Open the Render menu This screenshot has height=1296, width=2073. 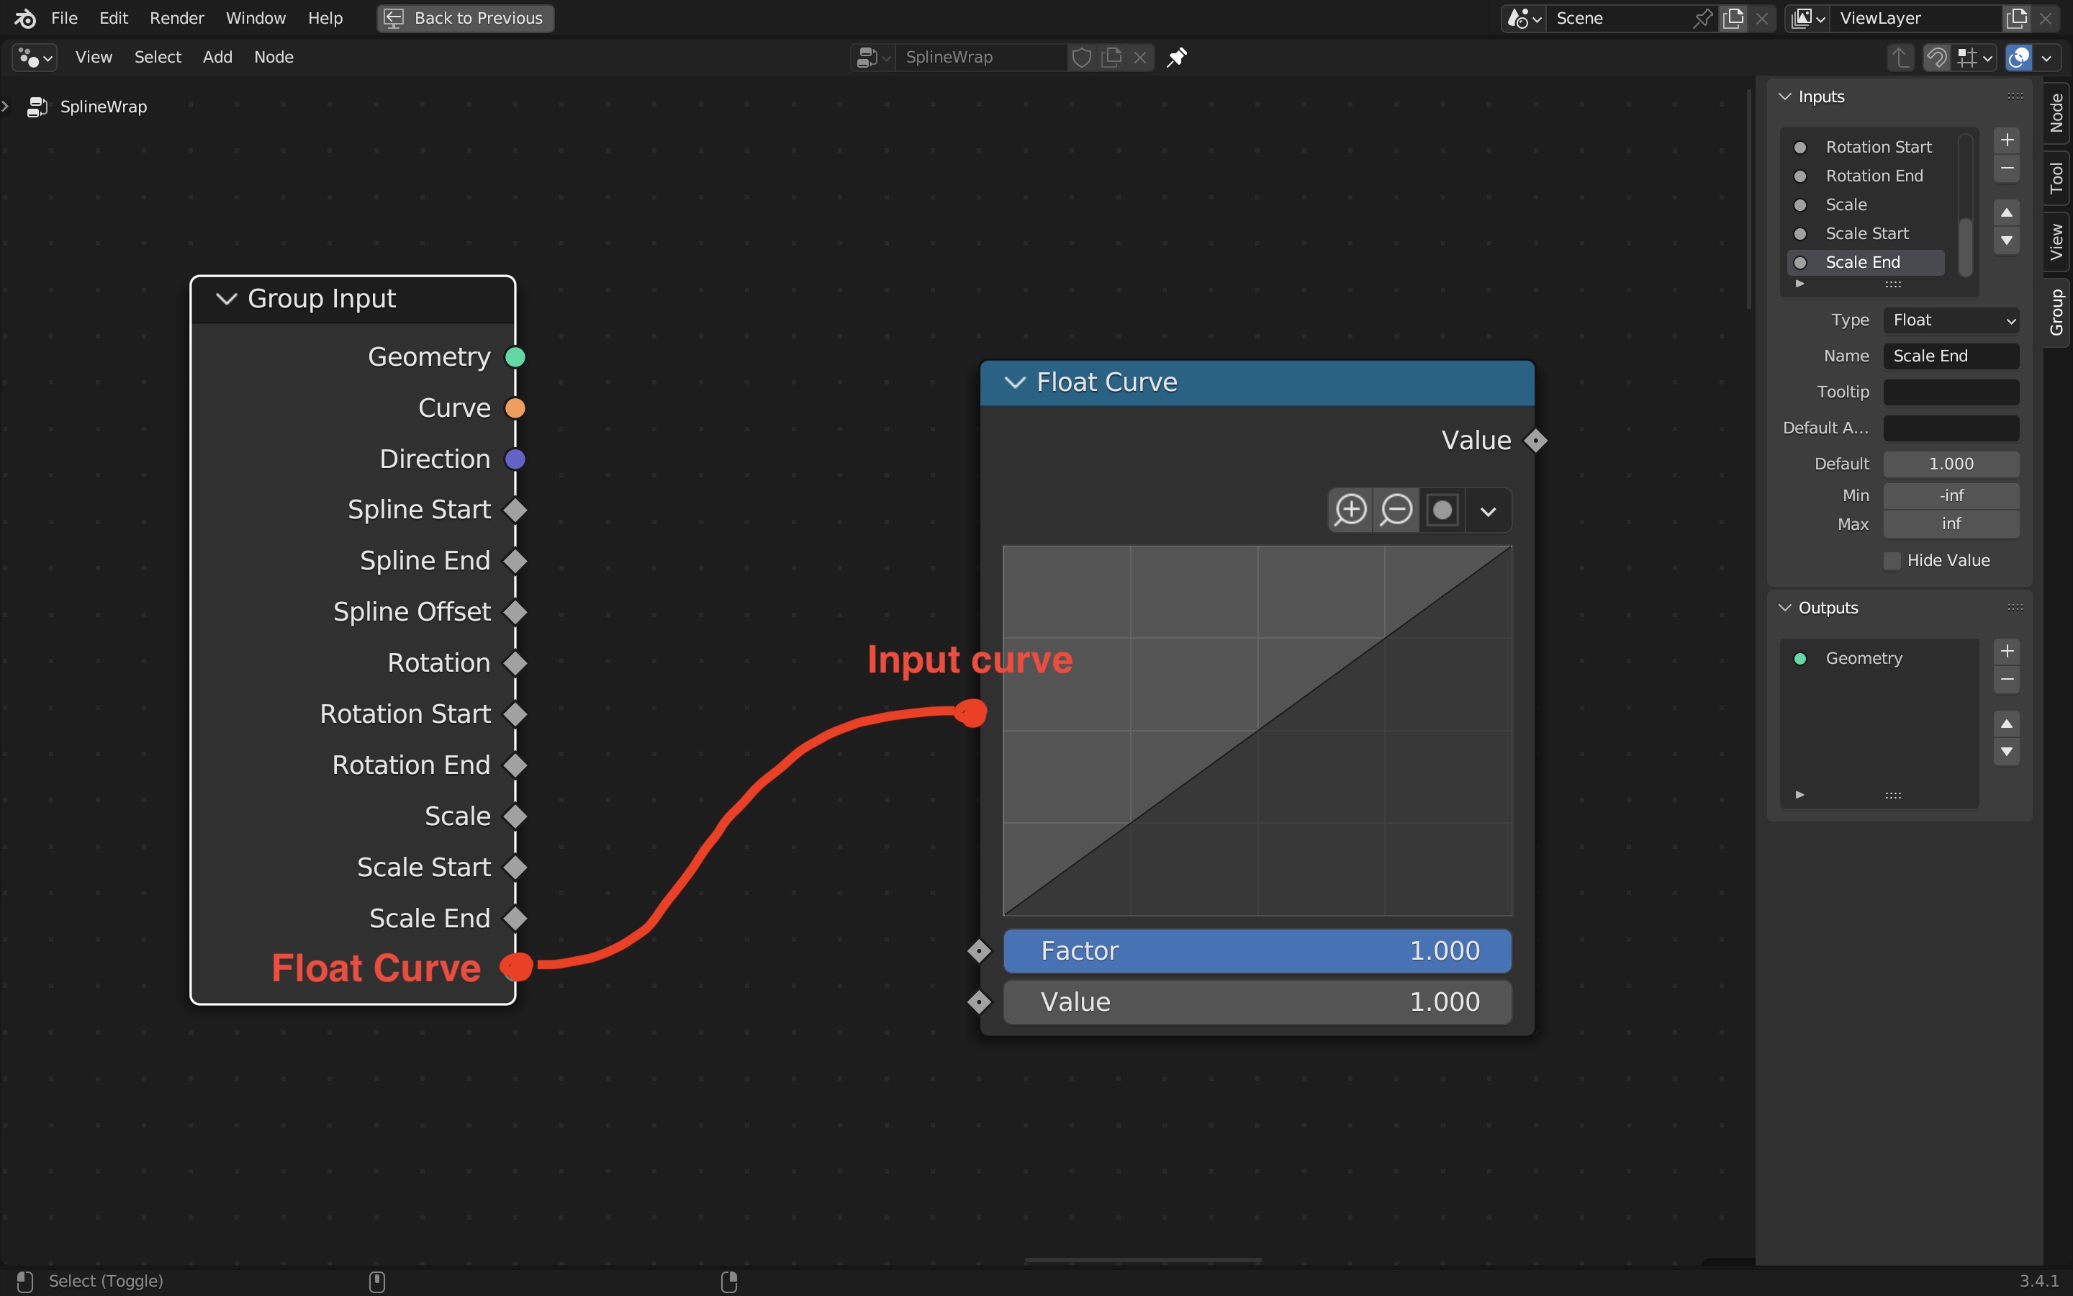click(176, 18)
